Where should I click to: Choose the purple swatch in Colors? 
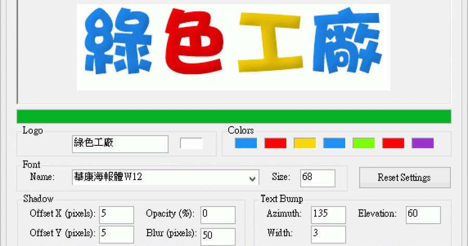click(423, 143)
